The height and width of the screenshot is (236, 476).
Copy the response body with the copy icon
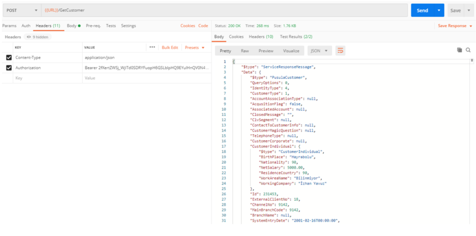(460, 50)
